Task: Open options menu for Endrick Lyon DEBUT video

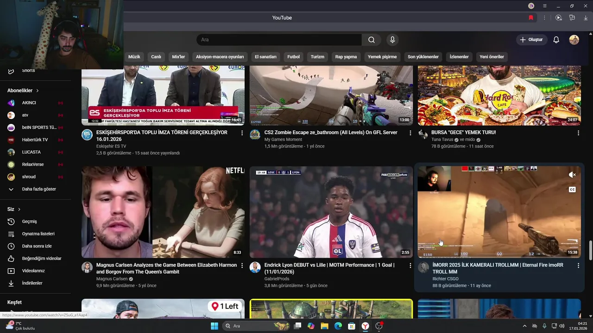Action: coord(410,265)
